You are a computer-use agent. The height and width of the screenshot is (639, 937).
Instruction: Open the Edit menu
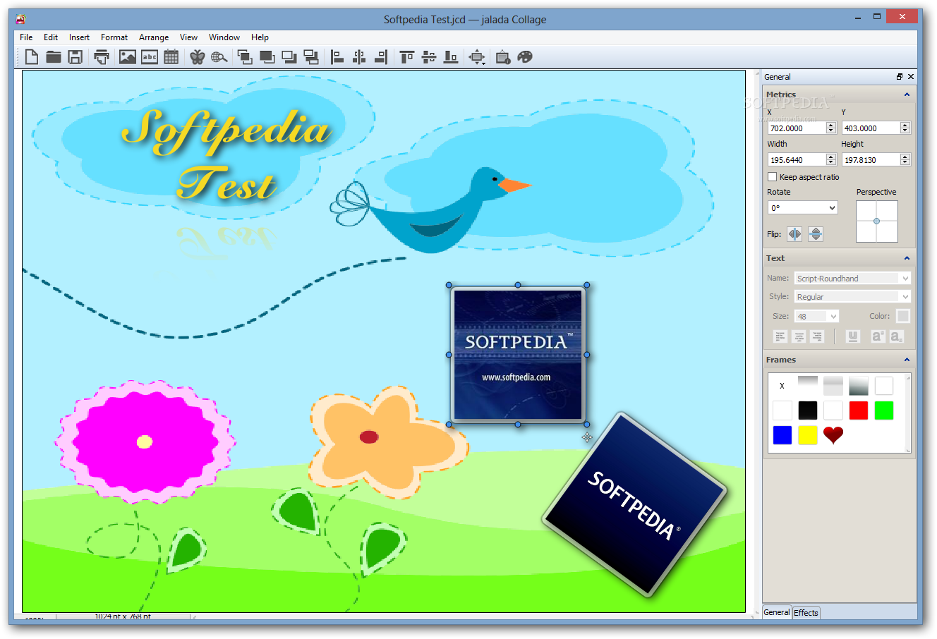tap(51, 37)
